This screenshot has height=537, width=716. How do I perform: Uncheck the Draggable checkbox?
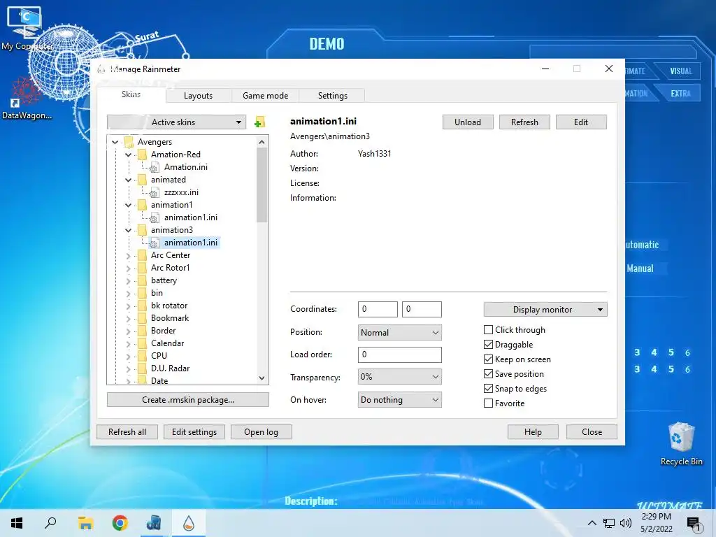488,344
